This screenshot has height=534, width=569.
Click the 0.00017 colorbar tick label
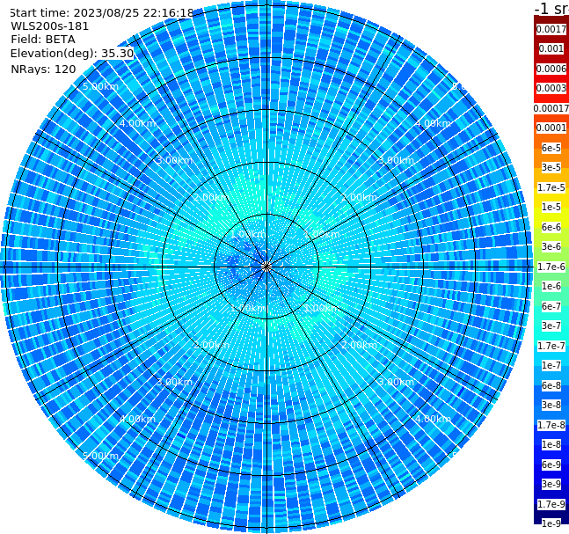click(551, 108)
